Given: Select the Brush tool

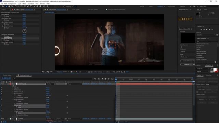Looking at the screenshot, I should [x=34, y=6].
